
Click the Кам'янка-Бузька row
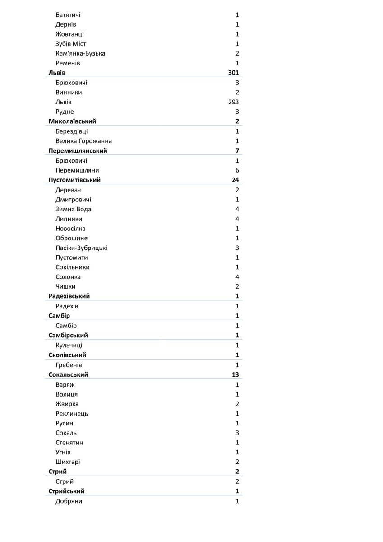click(80, 53)
